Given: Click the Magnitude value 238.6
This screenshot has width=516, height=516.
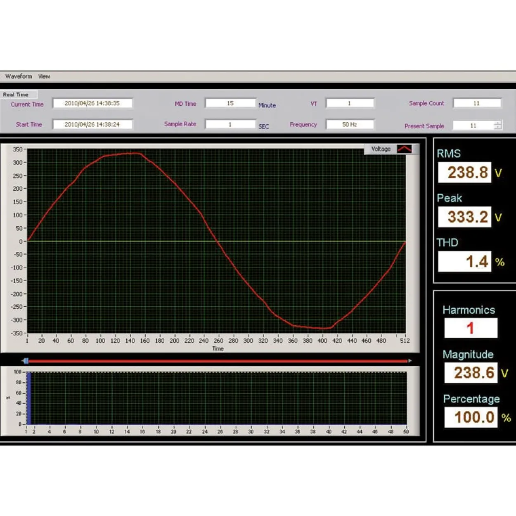Looking at the screenshot, I should (471, 373).
